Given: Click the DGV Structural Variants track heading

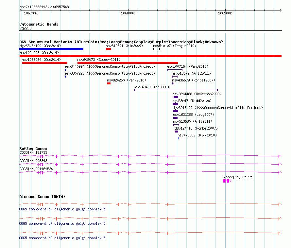Looking at the screenshot, I should tap(121, 42).
